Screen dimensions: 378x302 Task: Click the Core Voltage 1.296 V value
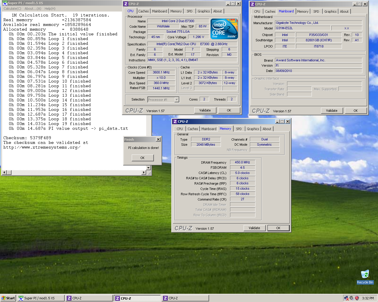(198, 37)
